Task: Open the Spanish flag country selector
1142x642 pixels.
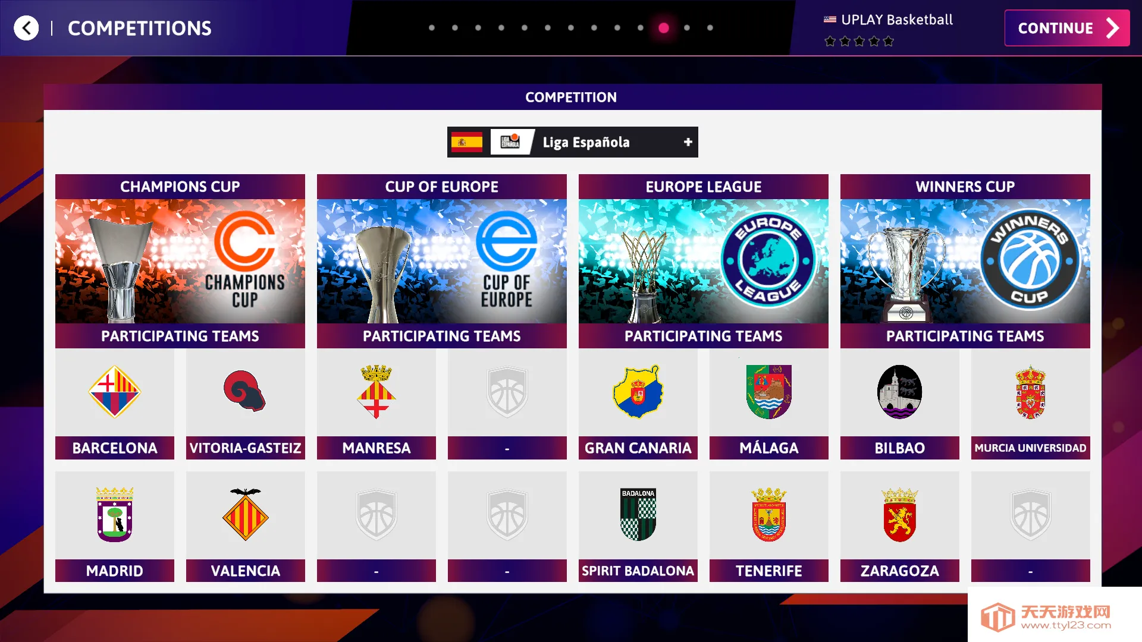Action: coord(467,142)
